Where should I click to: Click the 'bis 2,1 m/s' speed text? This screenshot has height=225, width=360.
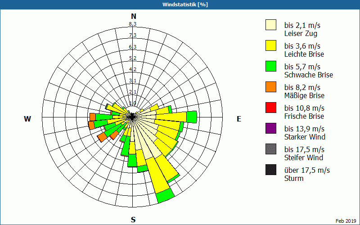click(302, 25)
